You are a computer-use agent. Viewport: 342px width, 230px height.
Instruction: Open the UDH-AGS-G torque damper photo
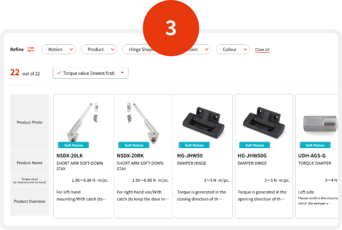point(320,124)
